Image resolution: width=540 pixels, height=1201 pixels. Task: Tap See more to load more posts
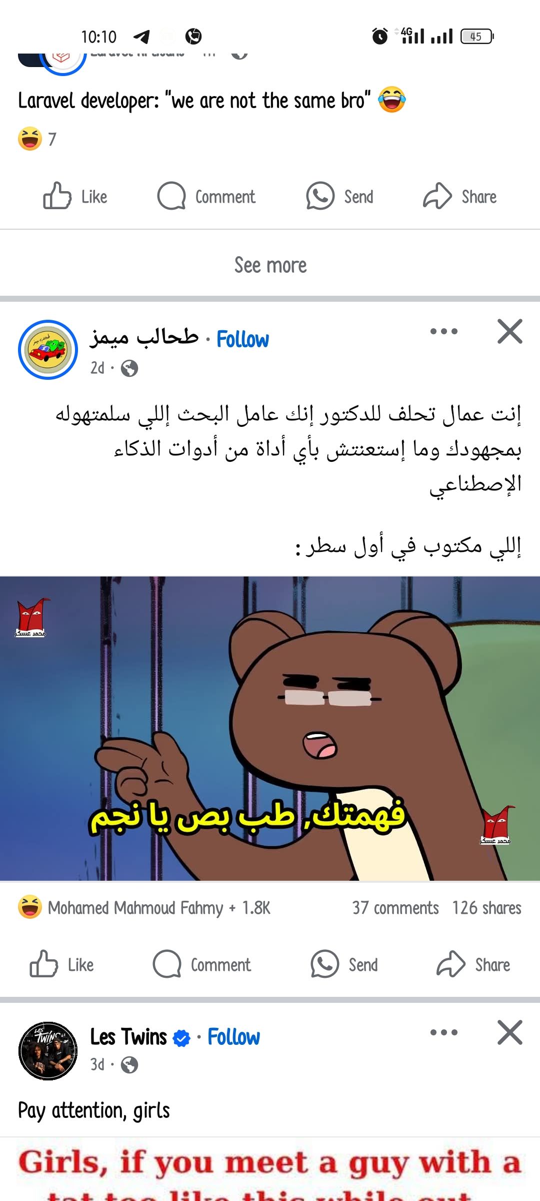(x=270, y=265)
